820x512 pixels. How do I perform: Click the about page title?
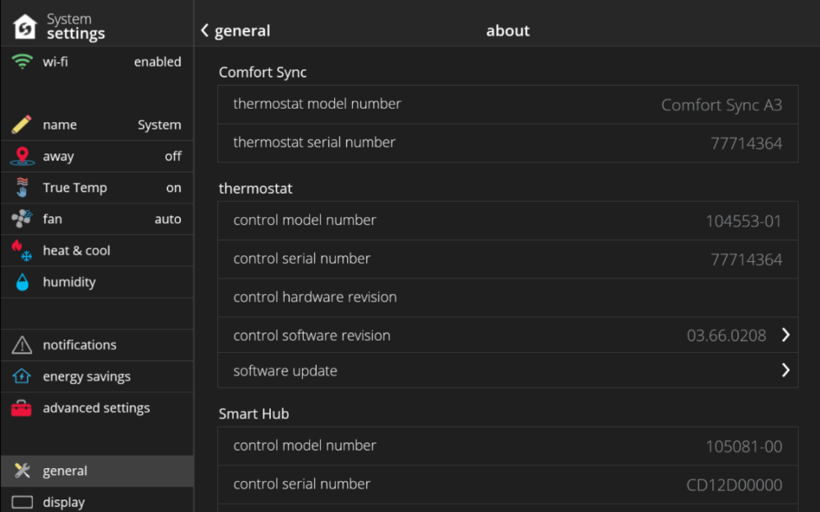pyautogui.click(x=508, y=30)
